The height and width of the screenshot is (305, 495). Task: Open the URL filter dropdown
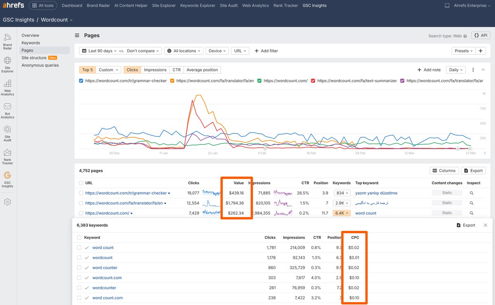point(240,51)
